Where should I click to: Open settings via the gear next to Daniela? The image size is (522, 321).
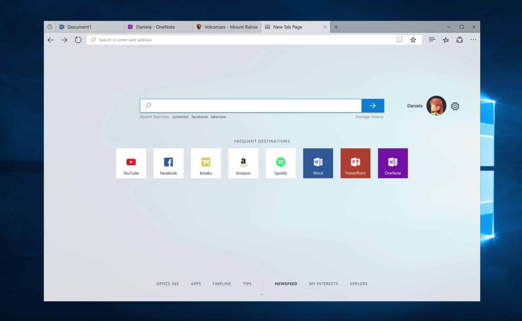click(455, 106)
